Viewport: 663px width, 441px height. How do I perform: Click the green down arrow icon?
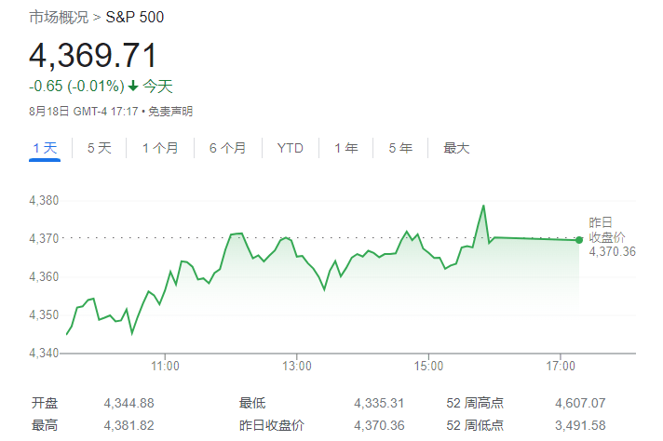coord(133,87)
